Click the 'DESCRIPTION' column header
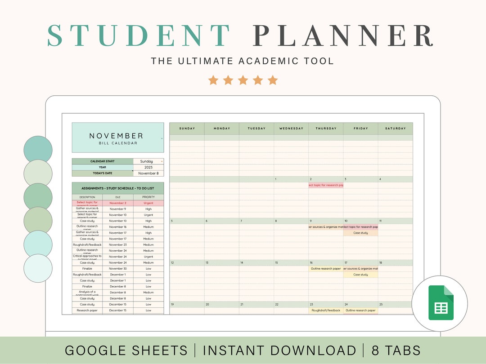 pos(87,197)
